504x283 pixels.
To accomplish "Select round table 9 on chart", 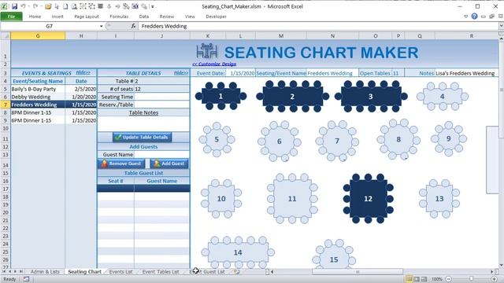I will pyautogui.click(x=449, y=138).
